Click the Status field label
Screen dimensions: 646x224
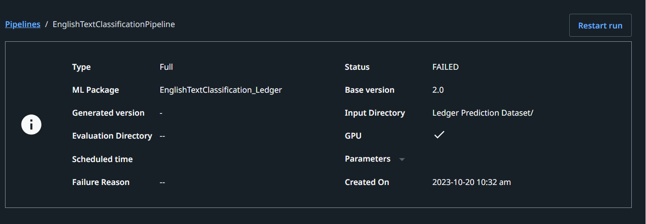[357, 67]
